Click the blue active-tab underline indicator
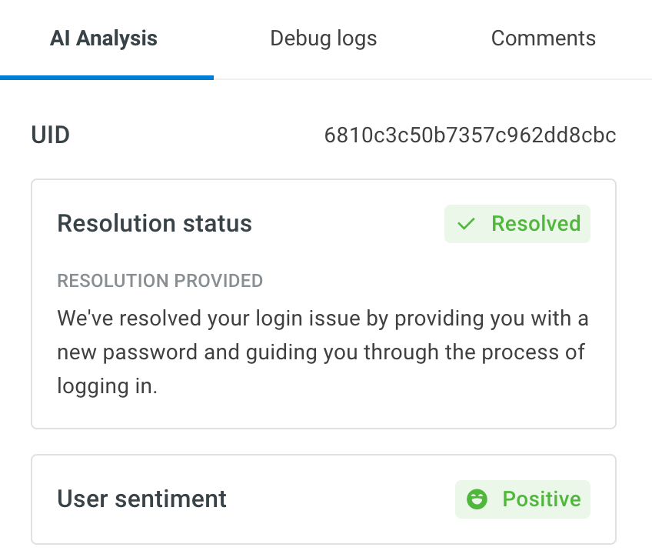 coord(107,78)
